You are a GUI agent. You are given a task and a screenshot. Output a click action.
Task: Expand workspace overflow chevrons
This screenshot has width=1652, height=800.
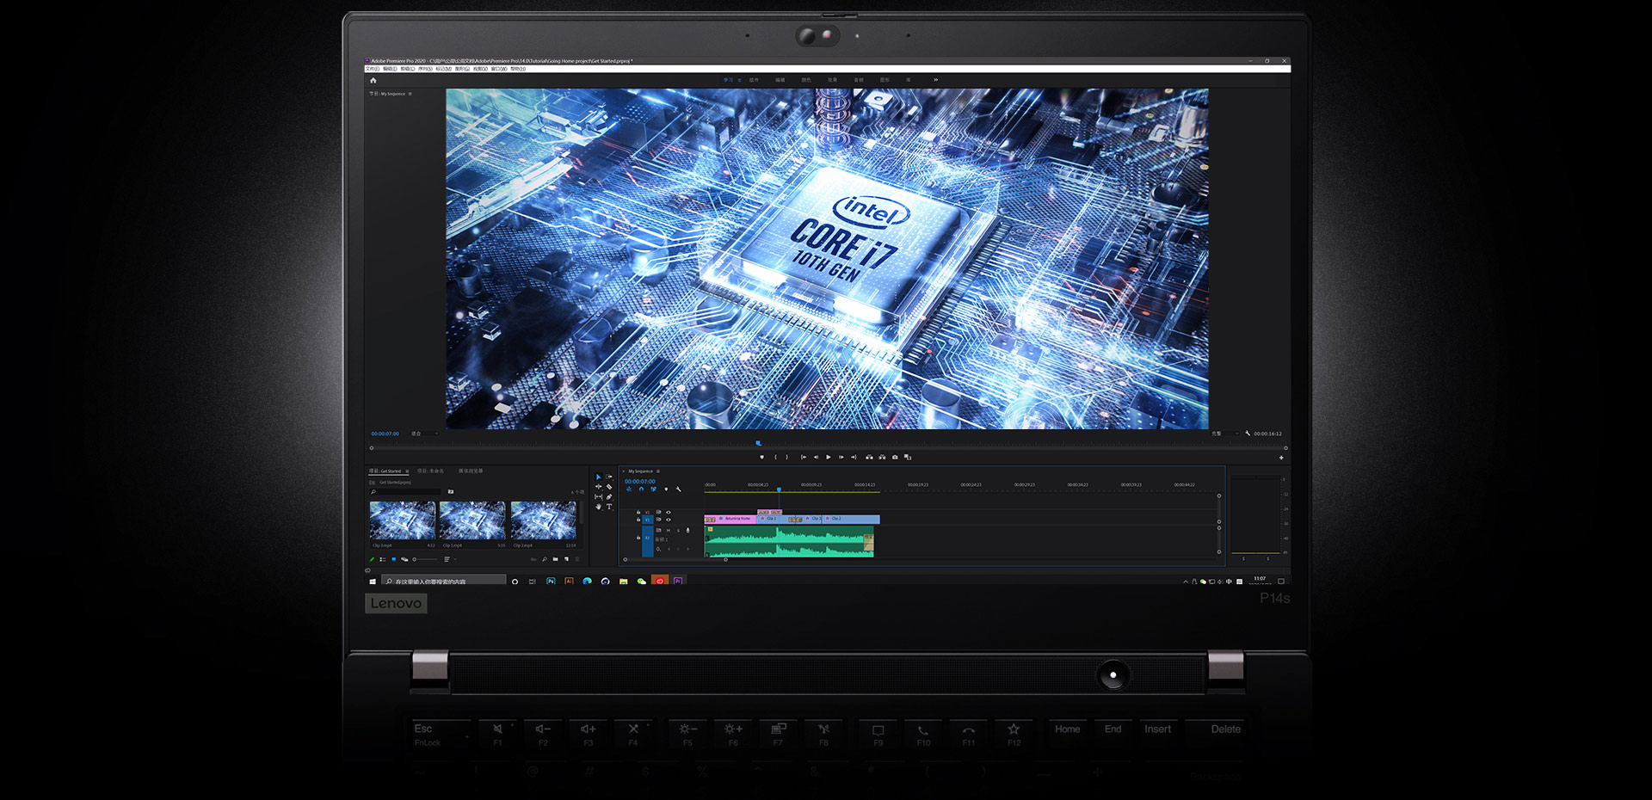coord(935,80)
